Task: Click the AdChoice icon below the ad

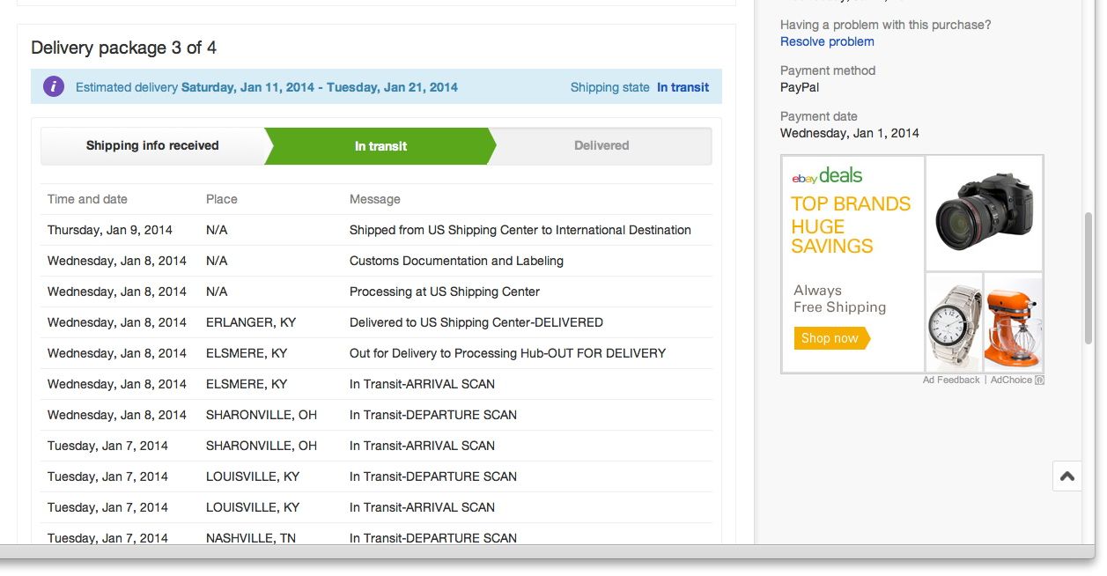Action: click(x=1040, y=380)
